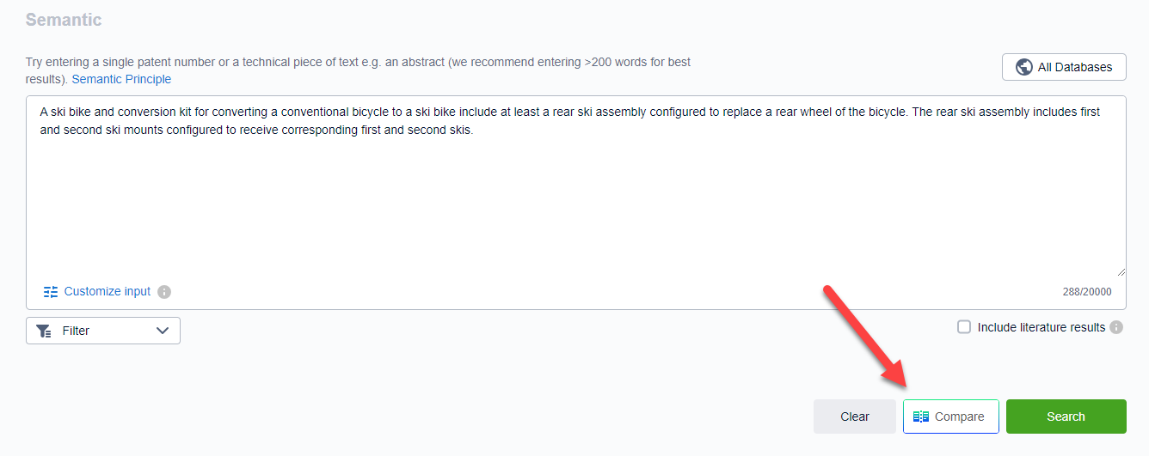Click the info icon beside Customize input
This screenshot has width=1149, height=456.
coord(164,292)
